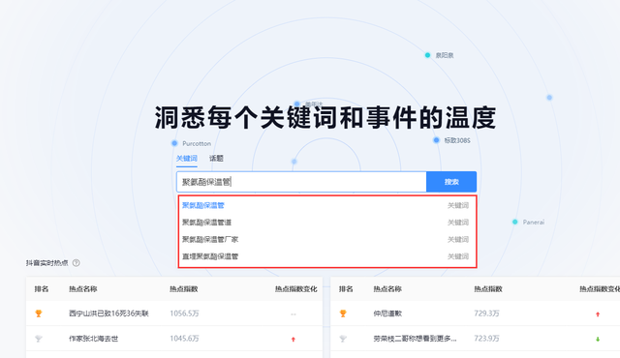Click red up arrow in 仲尼道歉 row
Screen dimensions: 620x358
[x=598, y=314]
